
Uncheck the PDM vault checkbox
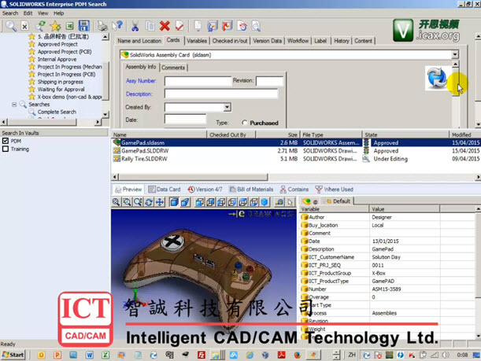6,141
